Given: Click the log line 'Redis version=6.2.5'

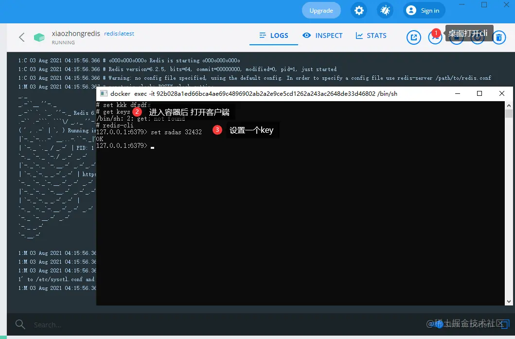Looking at the screenshot, I should [178, 70].
